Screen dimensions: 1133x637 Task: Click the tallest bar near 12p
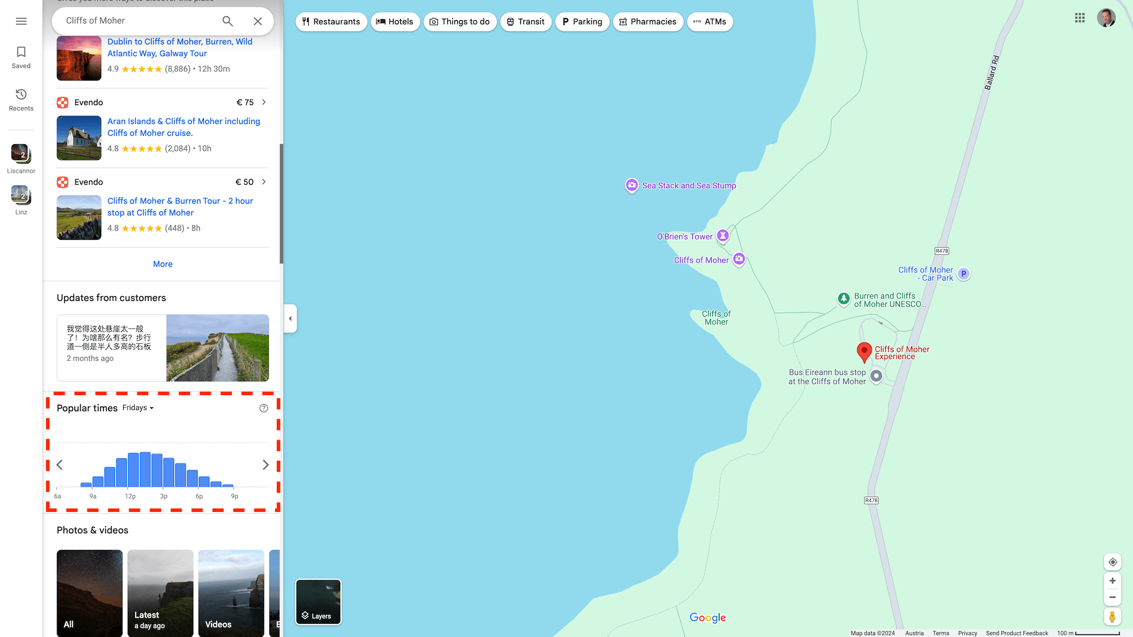point(145,469)
